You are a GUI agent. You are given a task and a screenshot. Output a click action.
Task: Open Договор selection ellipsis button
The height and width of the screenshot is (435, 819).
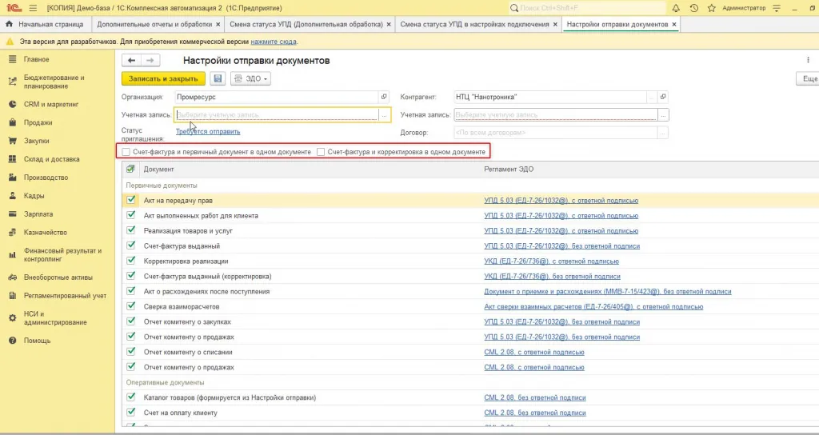click(x=662, y=133)
